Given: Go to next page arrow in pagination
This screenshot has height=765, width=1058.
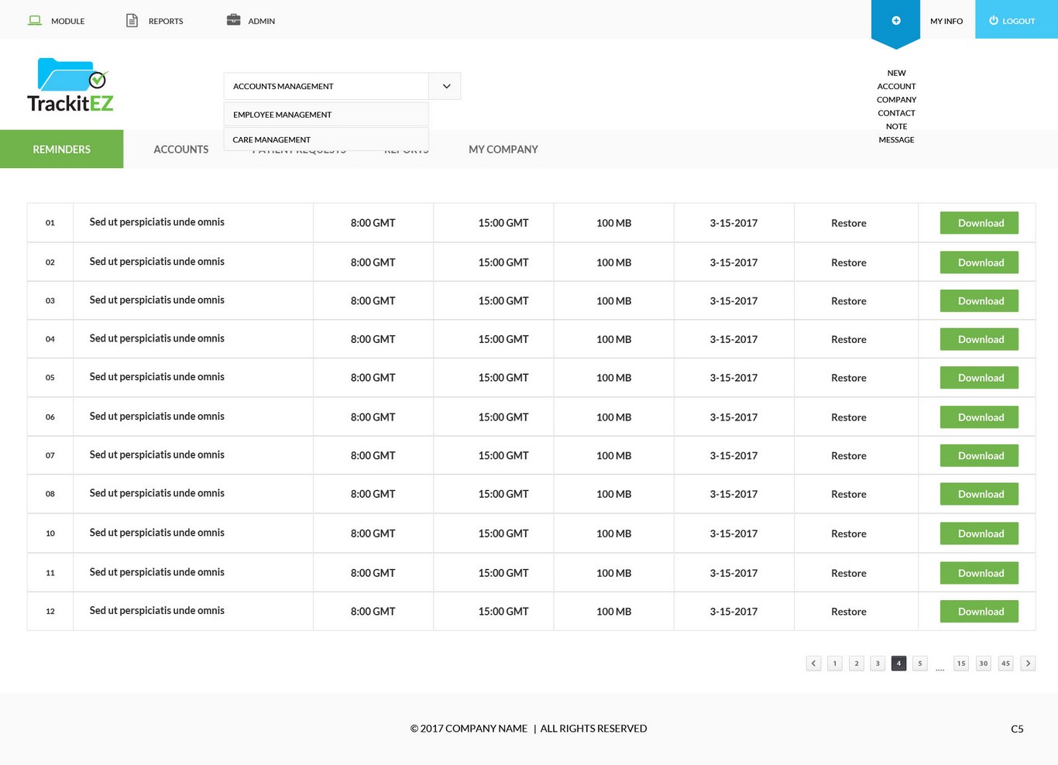Looking at the screenshot, I should [x=1028, y=664].
